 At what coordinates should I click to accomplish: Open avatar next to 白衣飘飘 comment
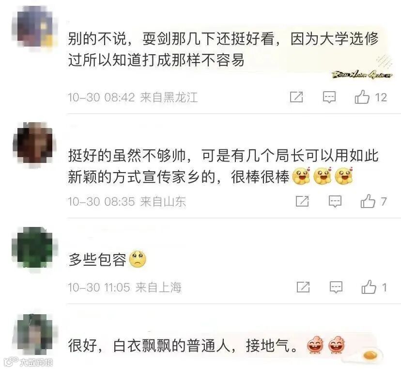coord(35,335)
